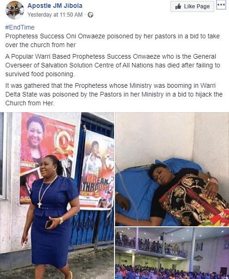Open Apostle JM Jibola profile picture

pyautogui.click(x=15, y=10)
